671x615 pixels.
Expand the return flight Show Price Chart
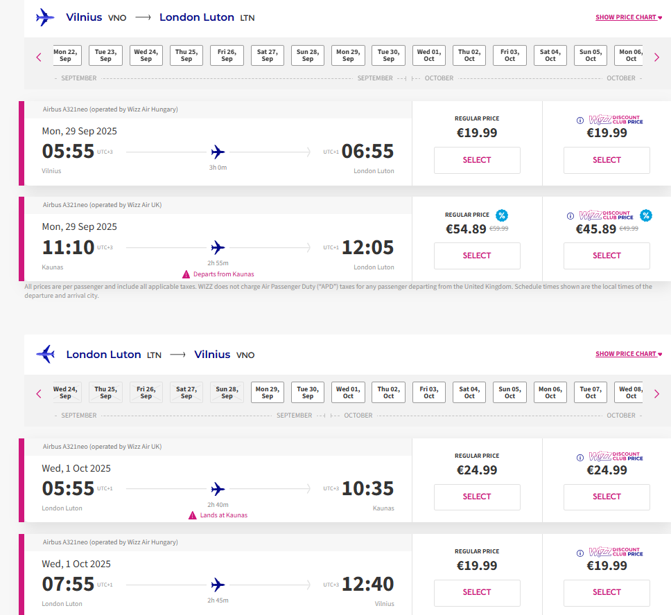[x=629, y=354]
